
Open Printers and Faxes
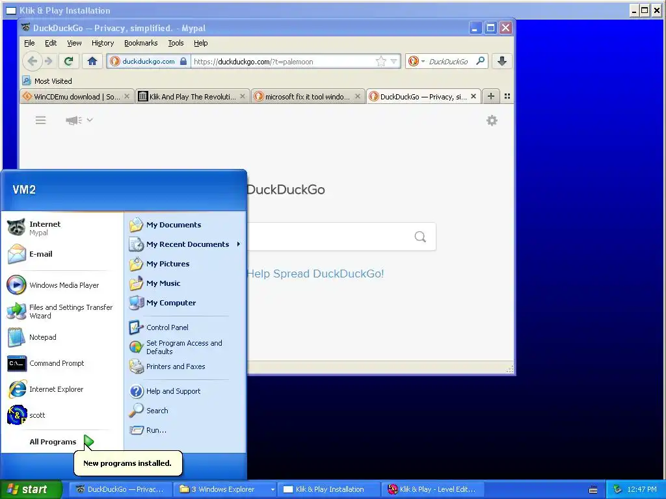tap(185, 366)
